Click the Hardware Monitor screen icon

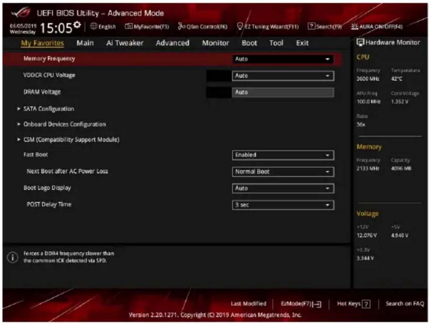point(360,42)
